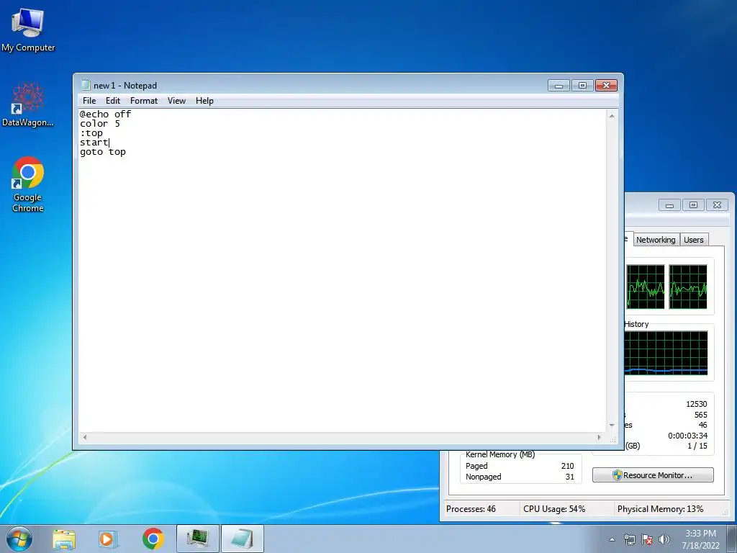Click first CPU usage history graph
Screen dimensions: 737x553
645,287
